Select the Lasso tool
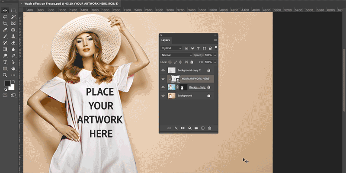Image resolution: width=346 pixels, height=173 pixels. click(5, 17)
